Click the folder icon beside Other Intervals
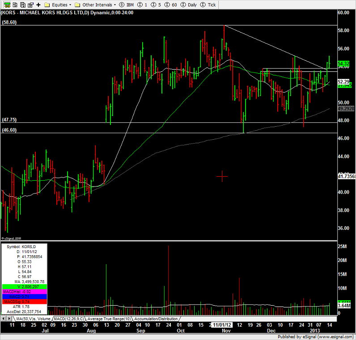This screenshot has height=340, width=356. (x=77, y=5)
